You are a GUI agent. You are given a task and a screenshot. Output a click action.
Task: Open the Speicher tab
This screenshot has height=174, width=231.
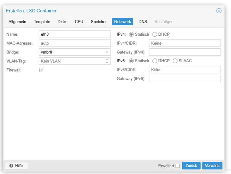[x=98, y=22]
